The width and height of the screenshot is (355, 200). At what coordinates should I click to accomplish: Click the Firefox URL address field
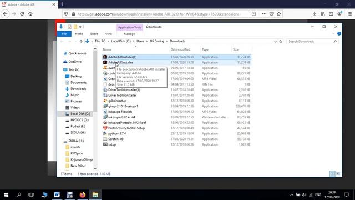pyautogui.click(x=159, y=14)
